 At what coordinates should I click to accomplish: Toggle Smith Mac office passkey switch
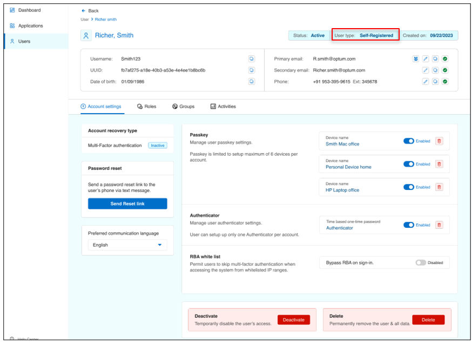pyautogui.click(x=409, y=141)
